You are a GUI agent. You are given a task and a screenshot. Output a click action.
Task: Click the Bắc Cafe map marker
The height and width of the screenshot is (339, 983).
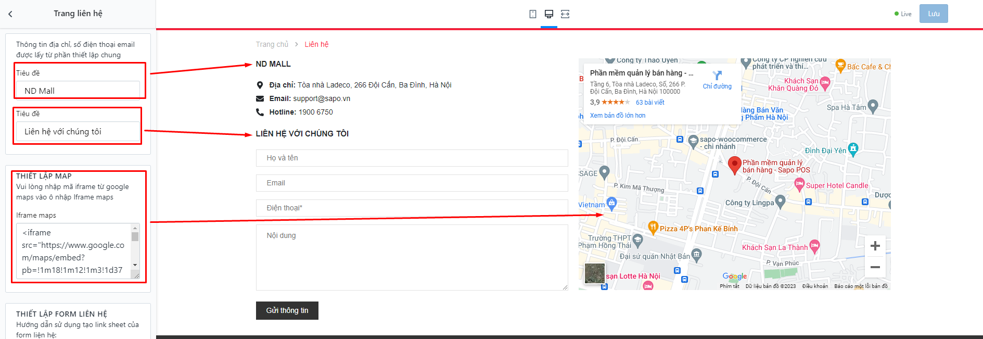coord(840,66)
